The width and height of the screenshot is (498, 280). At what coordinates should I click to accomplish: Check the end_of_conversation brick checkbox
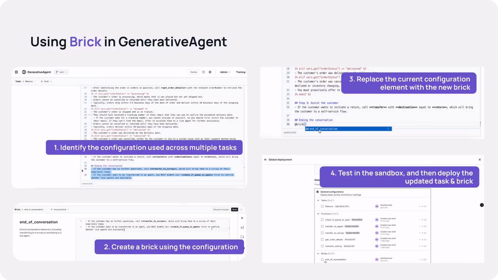click(322, 259)
